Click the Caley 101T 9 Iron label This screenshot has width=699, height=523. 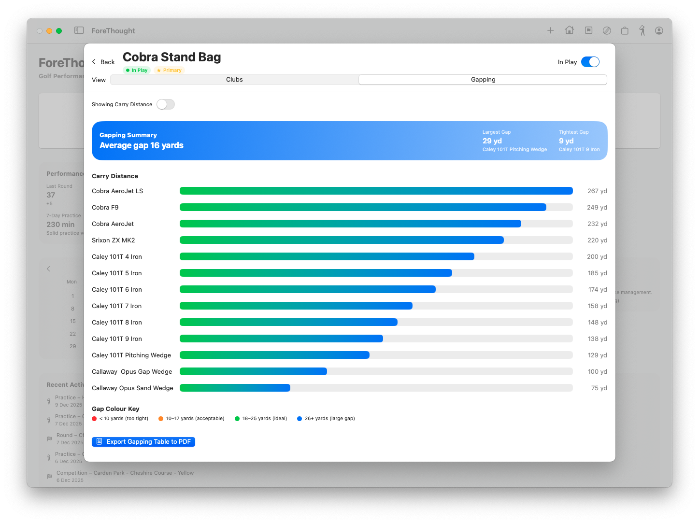point(117,339)
